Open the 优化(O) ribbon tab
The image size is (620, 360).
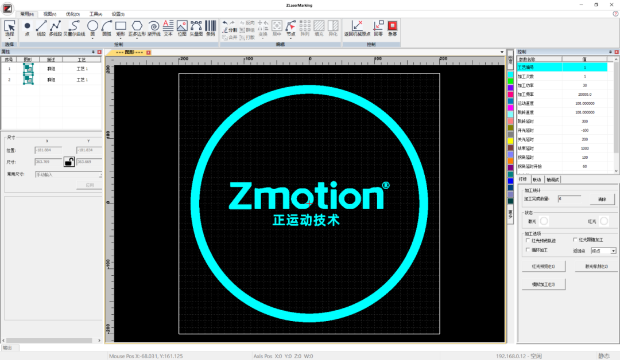point(73,14)
